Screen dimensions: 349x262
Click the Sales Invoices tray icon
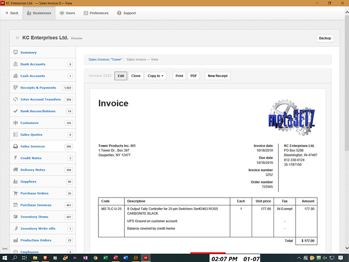click(15, 146)
